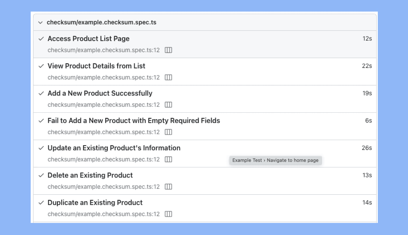Viewport: 408px width, 235px height.
Task: Open trace viewer for Delete an Existing Product
Action: 169,187
